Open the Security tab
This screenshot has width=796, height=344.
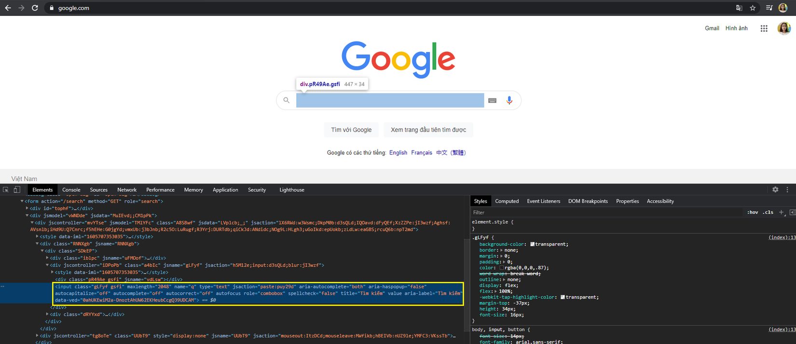click(257, 190)
